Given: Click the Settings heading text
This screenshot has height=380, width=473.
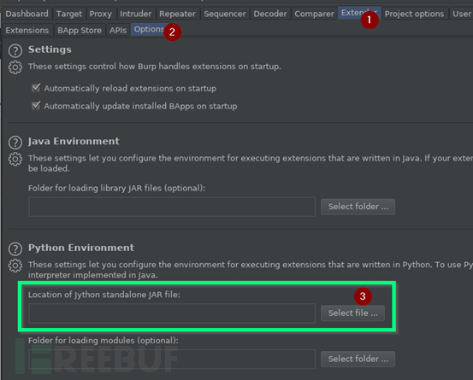Looking at the screenshot, I should [50, 50].
